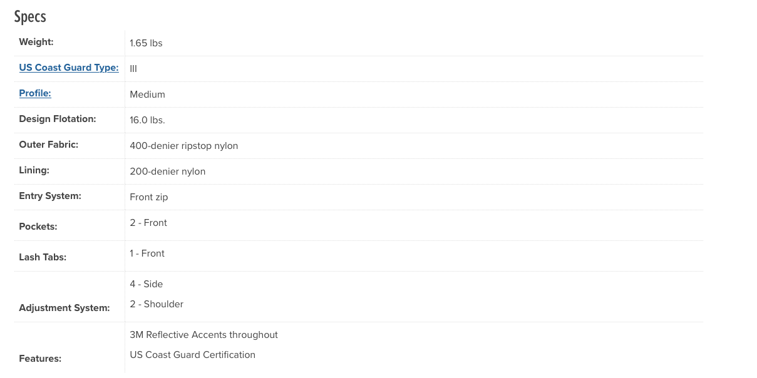The image size is (757, 378).
Task: Click the Design Flotation label
Action: 58,119
